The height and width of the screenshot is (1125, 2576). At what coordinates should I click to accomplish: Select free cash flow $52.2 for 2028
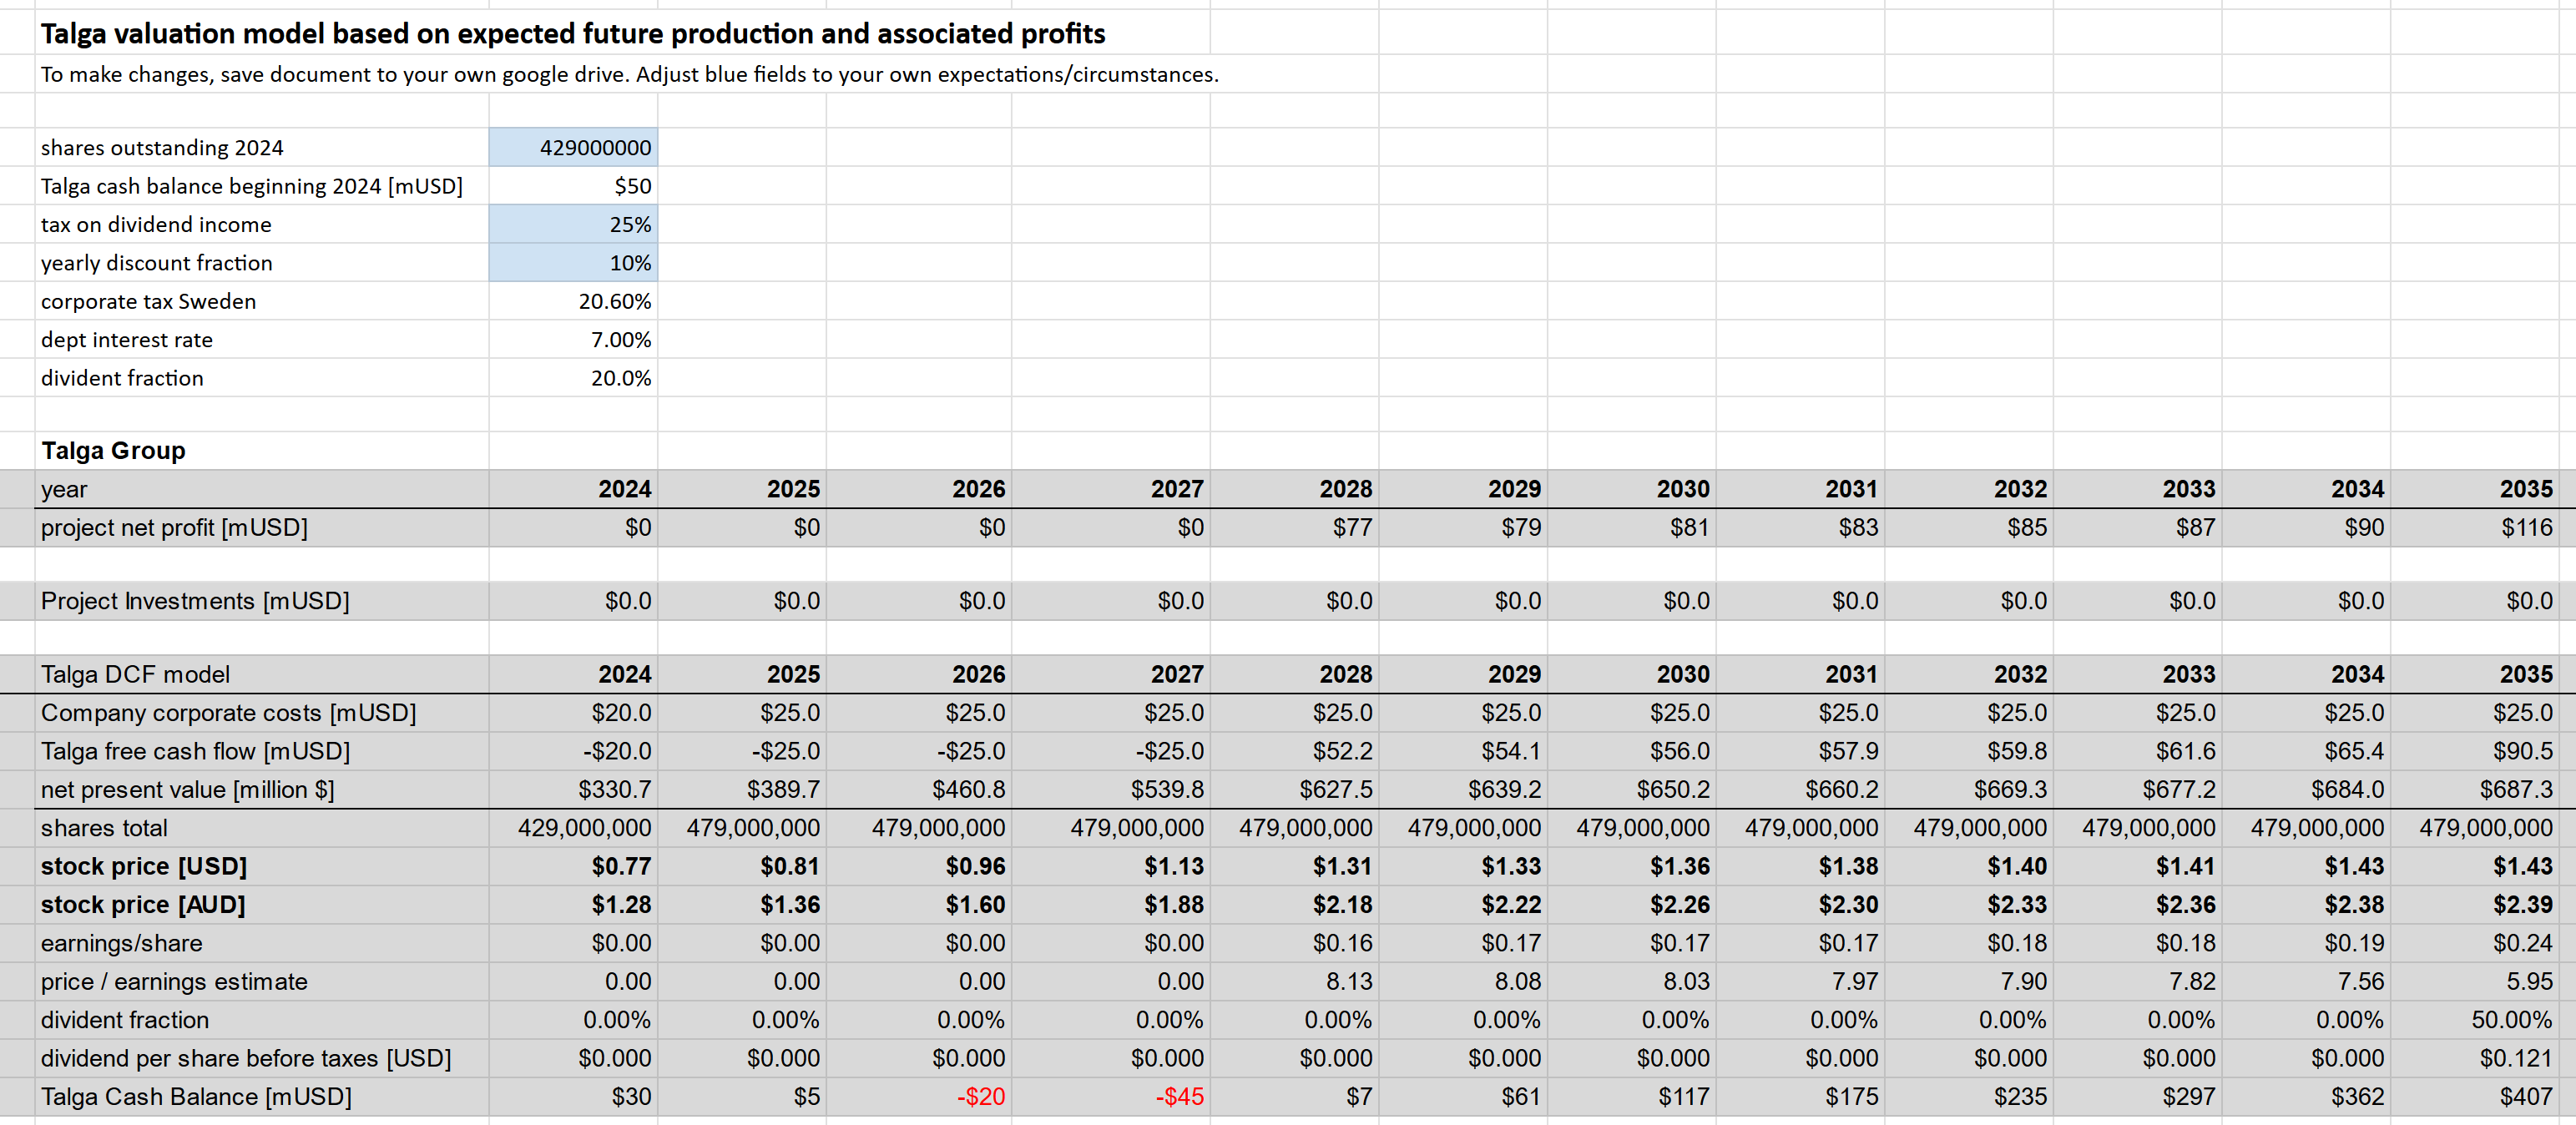(x=1295, y=751)
